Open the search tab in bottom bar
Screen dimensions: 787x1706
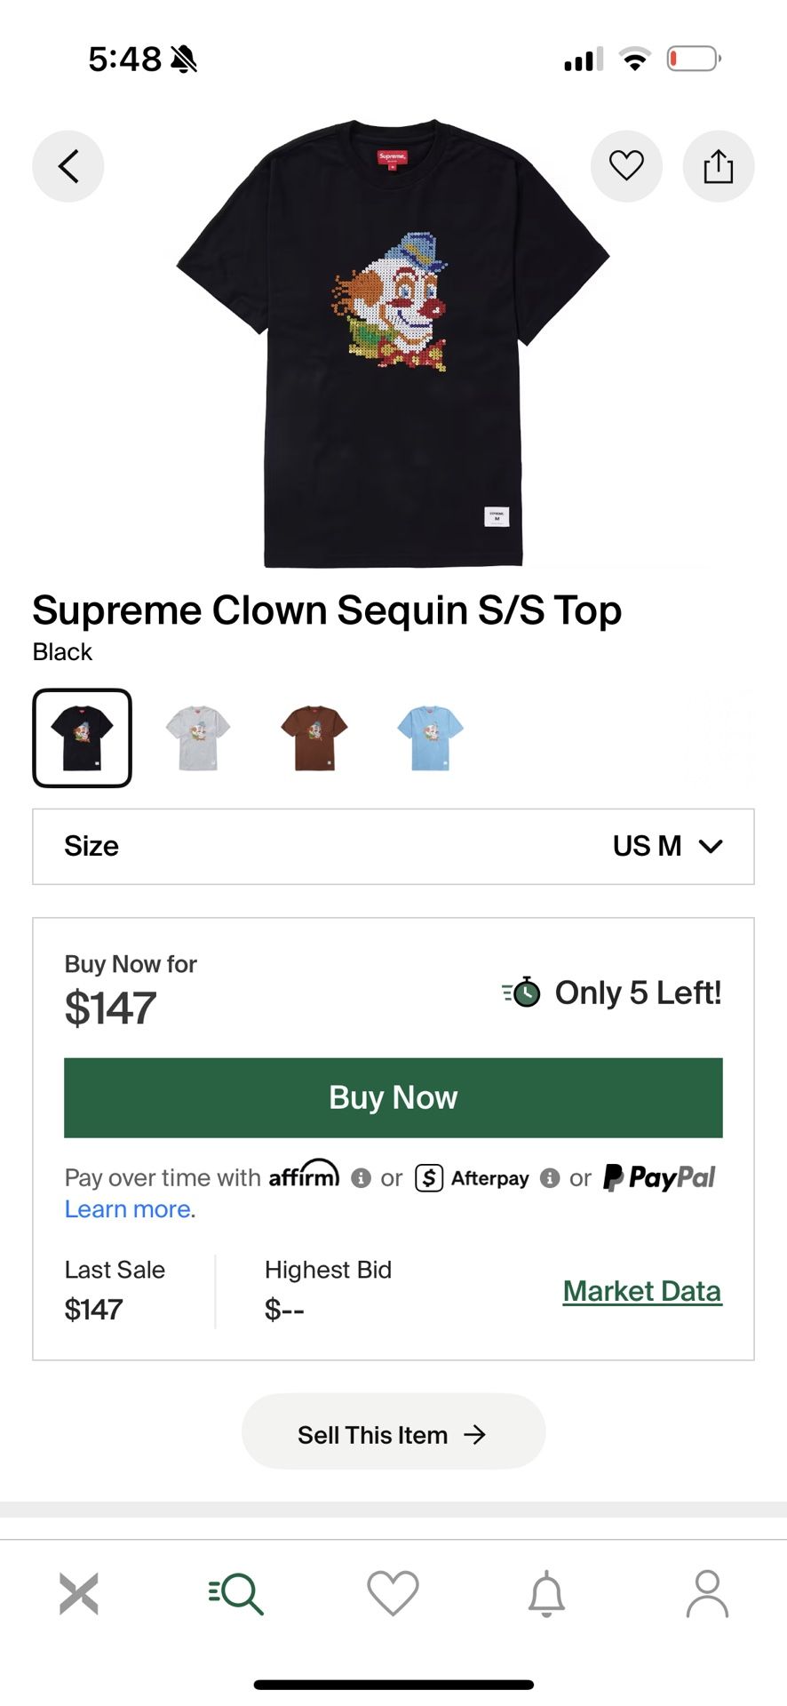[x=236, y=1593]
